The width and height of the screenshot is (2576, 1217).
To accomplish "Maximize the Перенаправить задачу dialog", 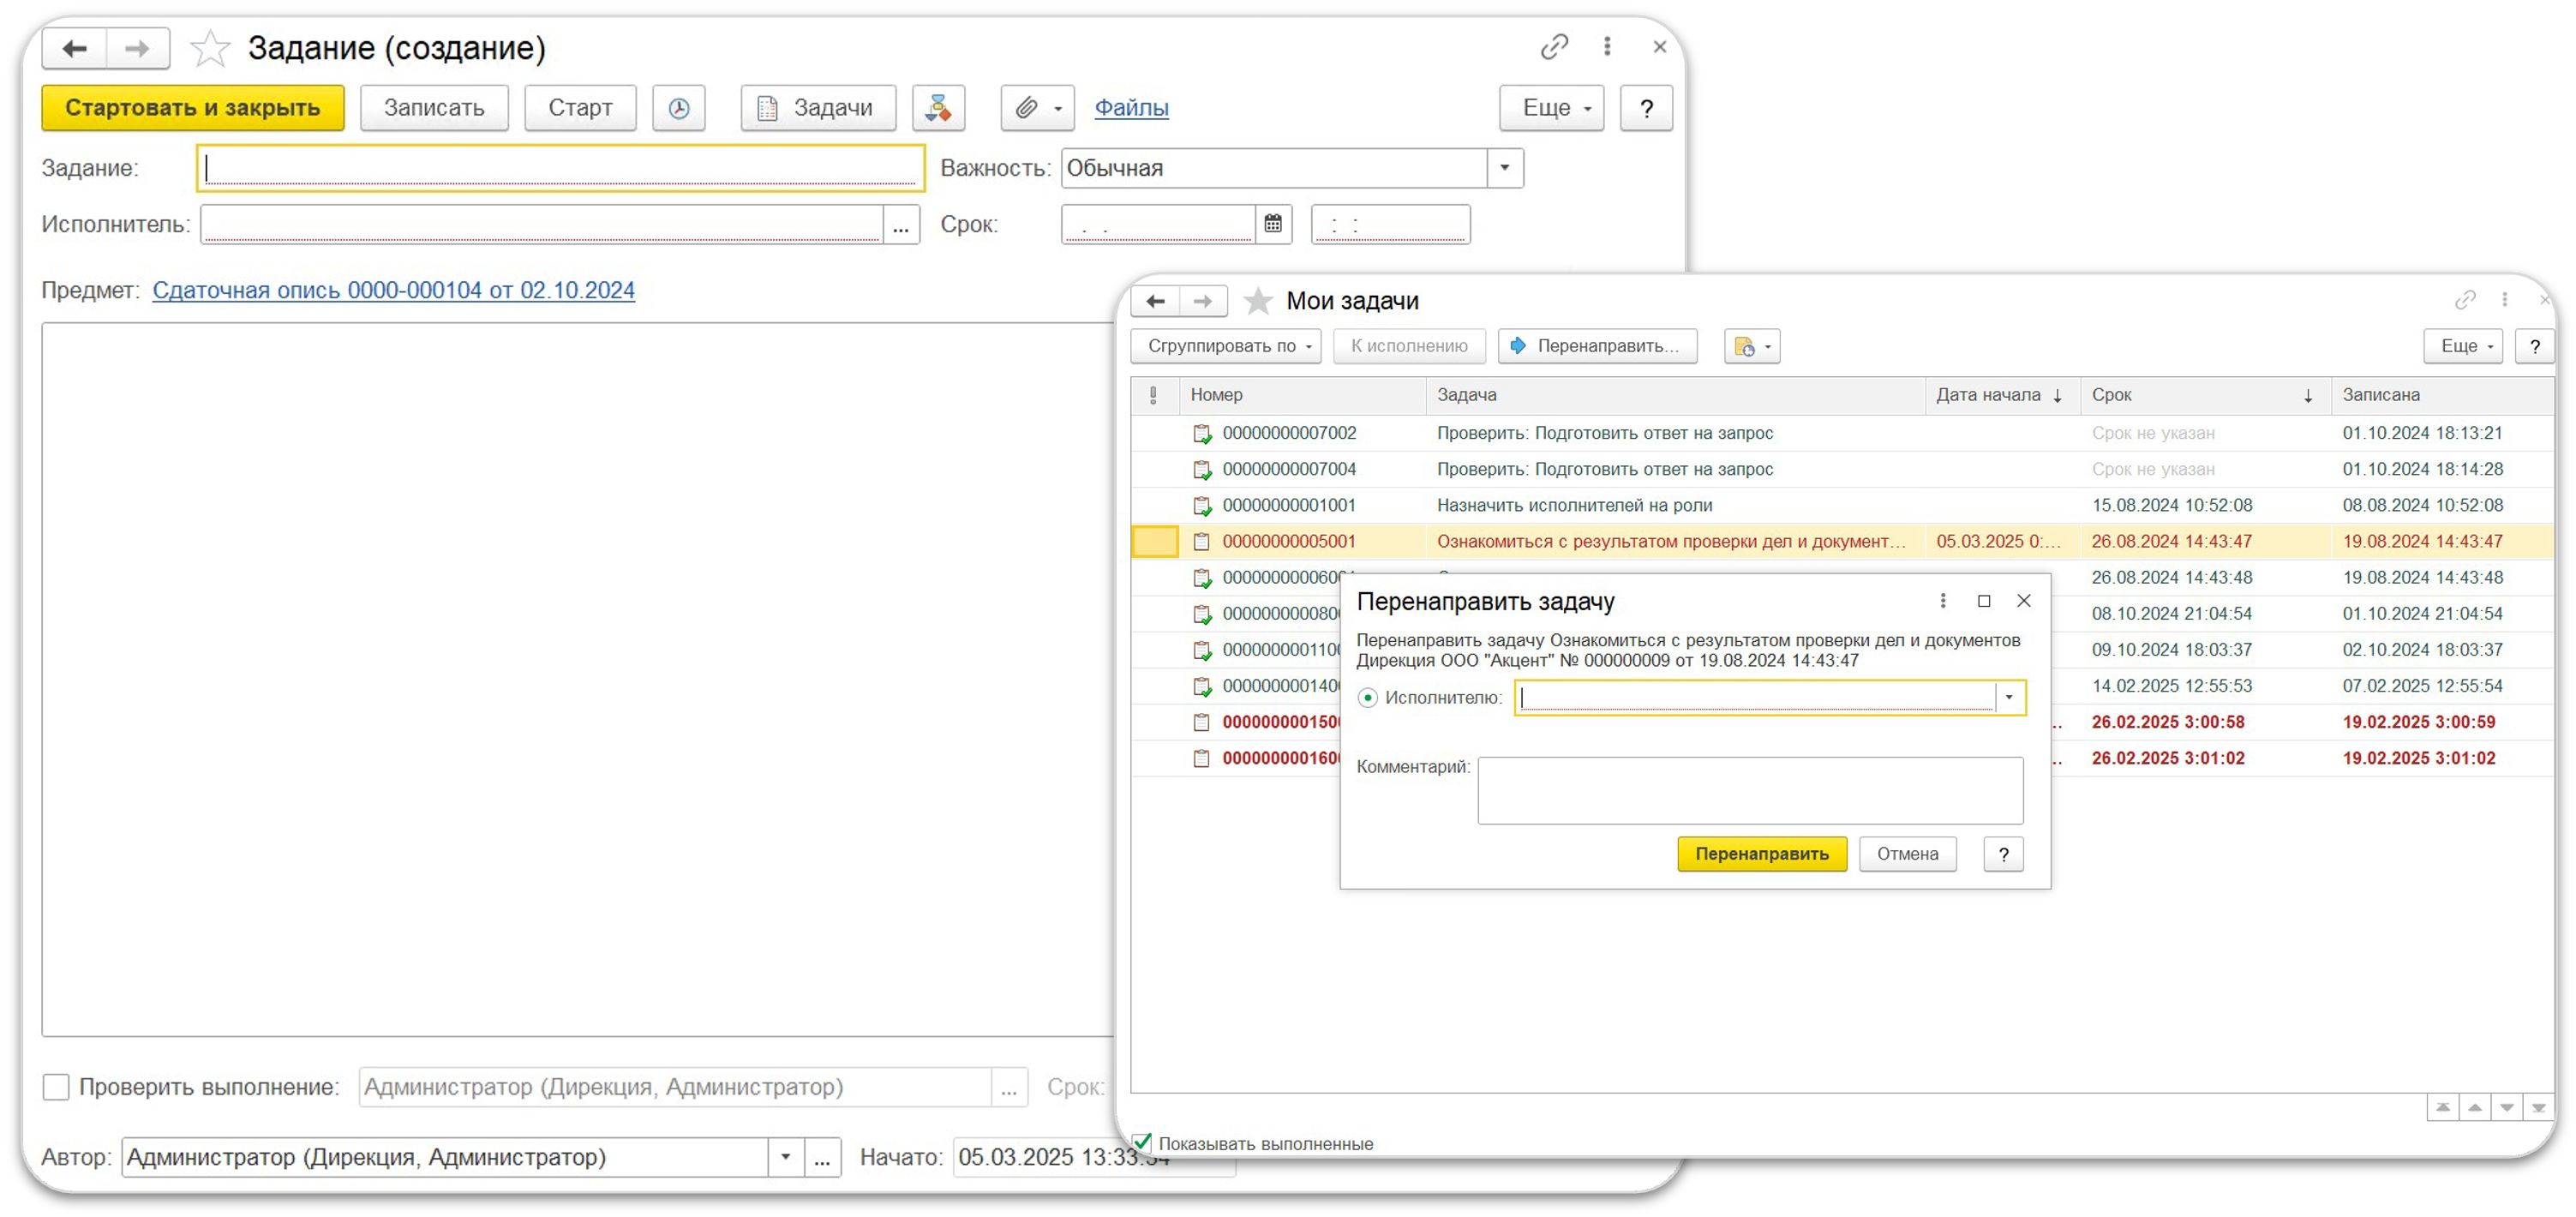I will (x=1984, y=601).
